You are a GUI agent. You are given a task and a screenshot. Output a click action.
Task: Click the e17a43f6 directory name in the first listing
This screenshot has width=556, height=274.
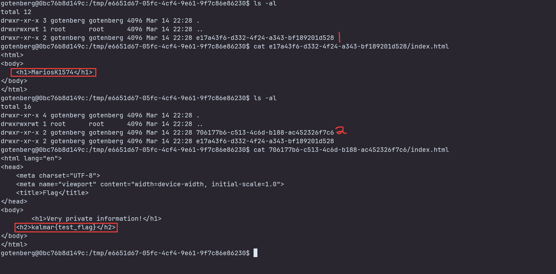pyautogui.click(x=265, y=38)
